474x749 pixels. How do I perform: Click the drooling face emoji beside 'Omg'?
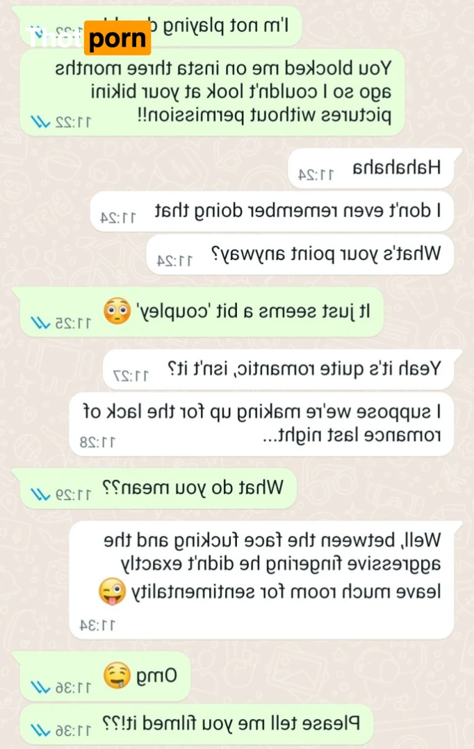117,675
